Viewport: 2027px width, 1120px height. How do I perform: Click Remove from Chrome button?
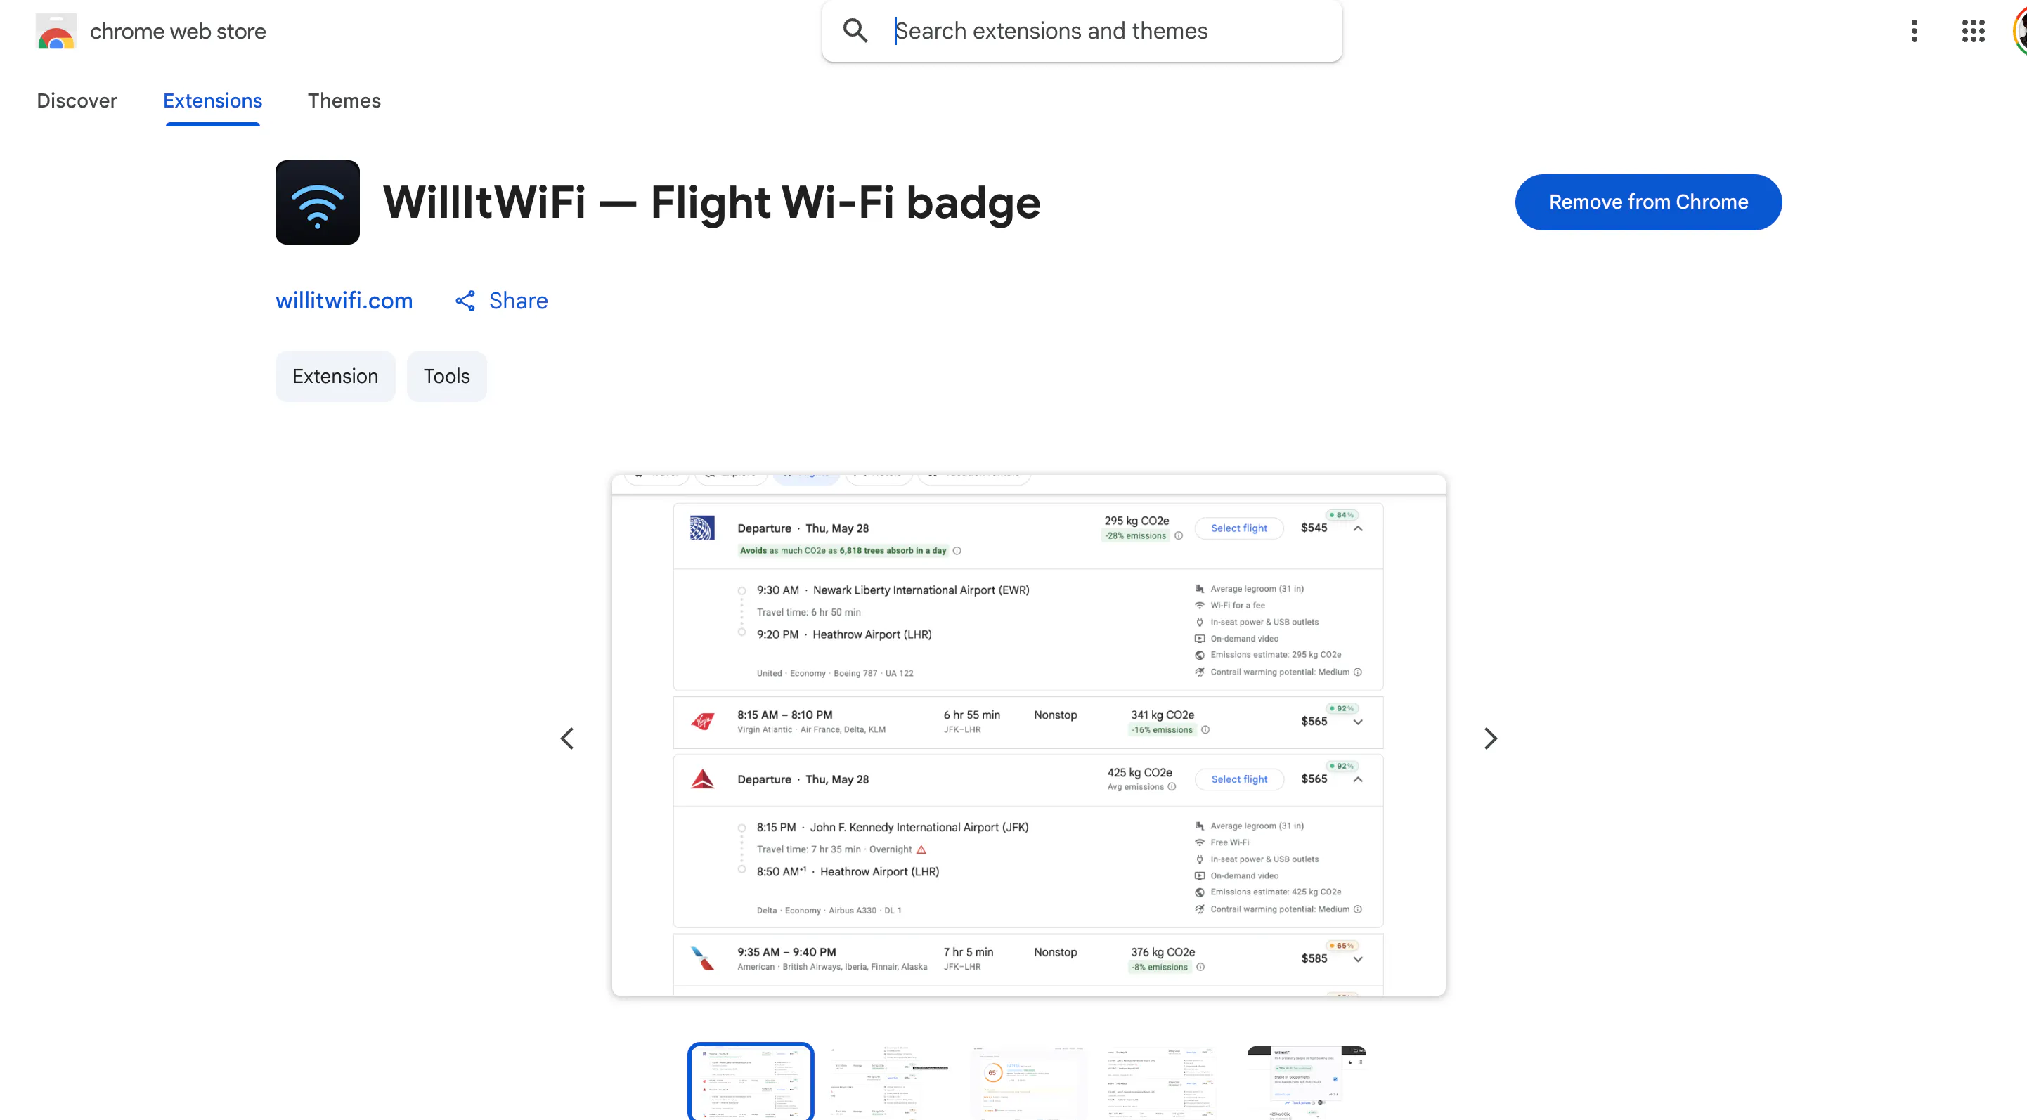(1647, 202)
